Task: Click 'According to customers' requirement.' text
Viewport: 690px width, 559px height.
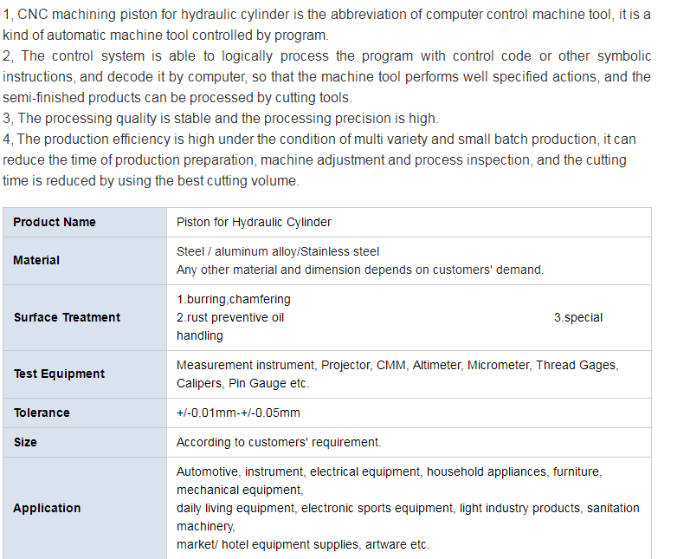Action: pos(278,443)
